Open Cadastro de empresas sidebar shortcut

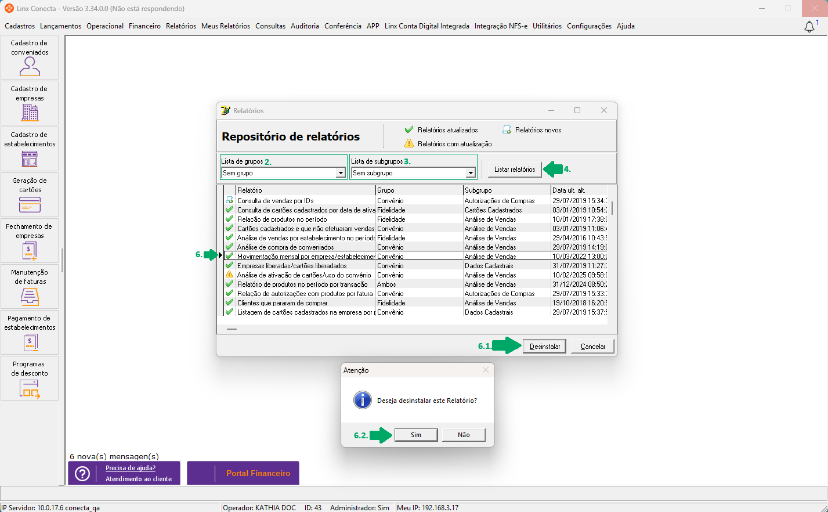[30, 103]
